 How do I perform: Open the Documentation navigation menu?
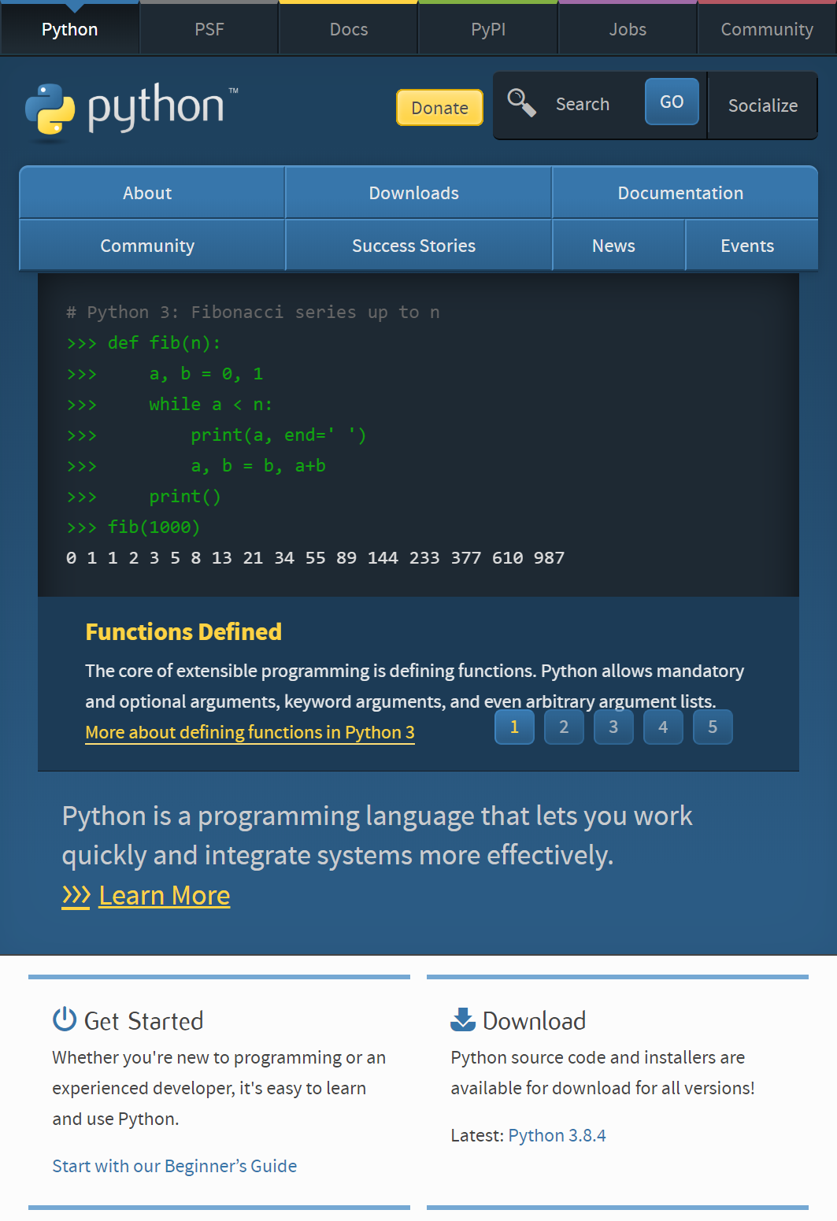tap(685, 193)
